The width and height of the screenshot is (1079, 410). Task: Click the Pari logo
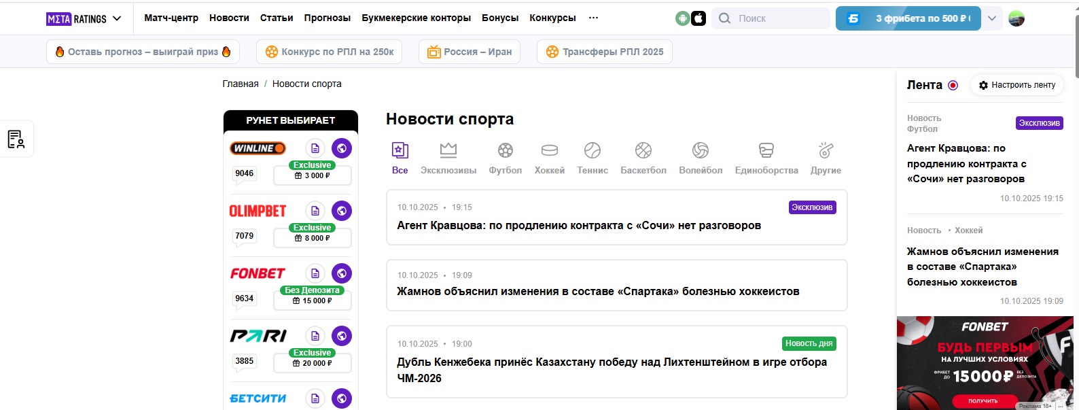tap(258, 336)
